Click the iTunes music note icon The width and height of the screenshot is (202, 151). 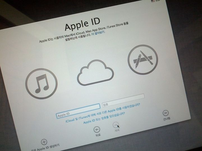tap(41, 84)
